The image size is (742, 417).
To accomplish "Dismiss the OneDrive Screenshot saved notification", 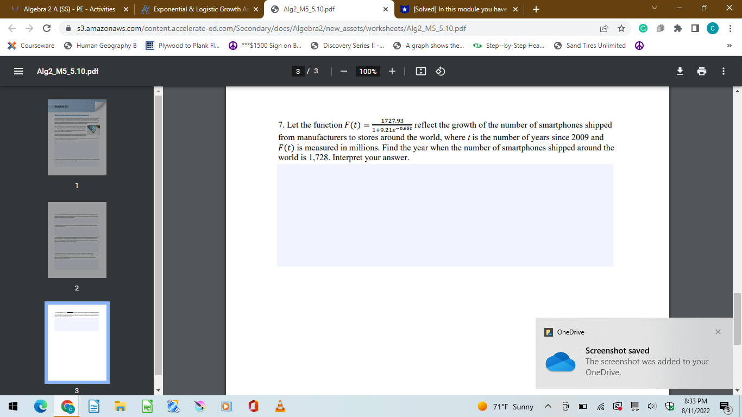I will tap(718, 332).
